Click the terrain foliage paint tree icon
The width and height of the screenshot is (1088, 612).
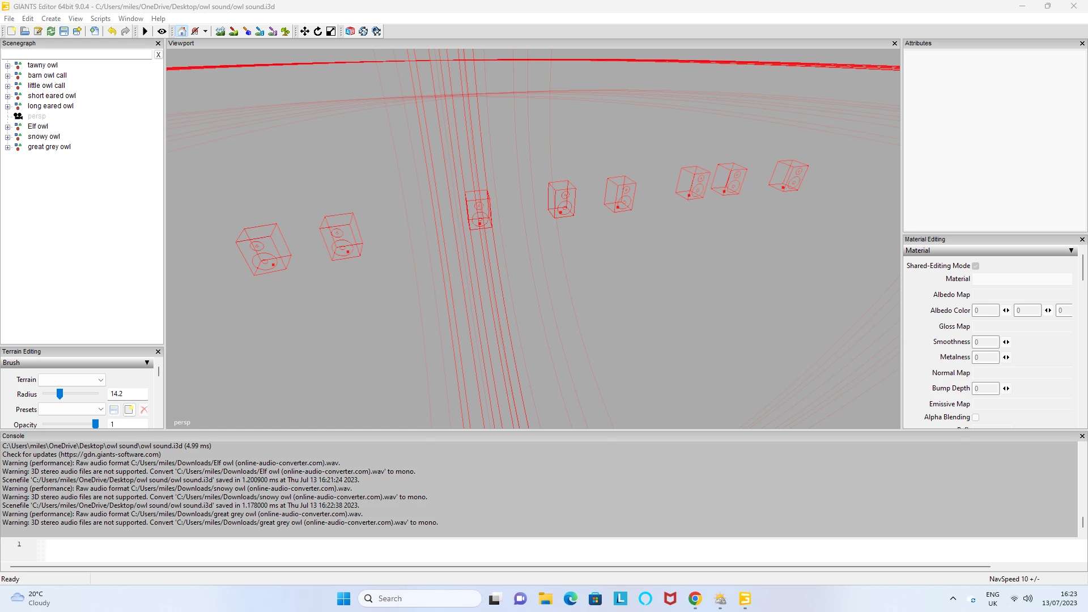(x=286, y=31)
